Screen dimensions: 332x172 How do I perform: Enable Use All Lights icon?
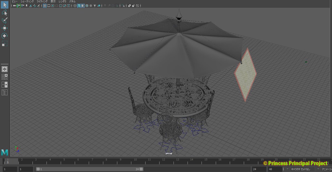[x=95, y=6]
